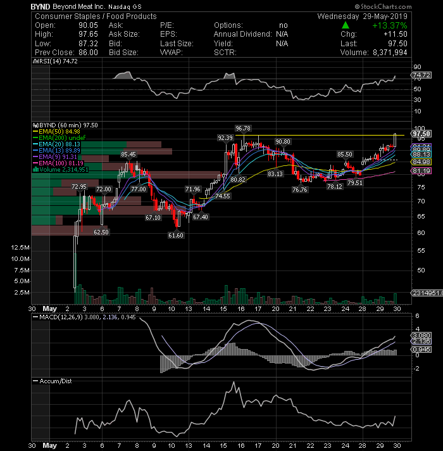Click the 2314951 volume axis tag
Image resolution: width=443 pixels, height=451 pixels.
pyautogui.click(x=427, y=293)
